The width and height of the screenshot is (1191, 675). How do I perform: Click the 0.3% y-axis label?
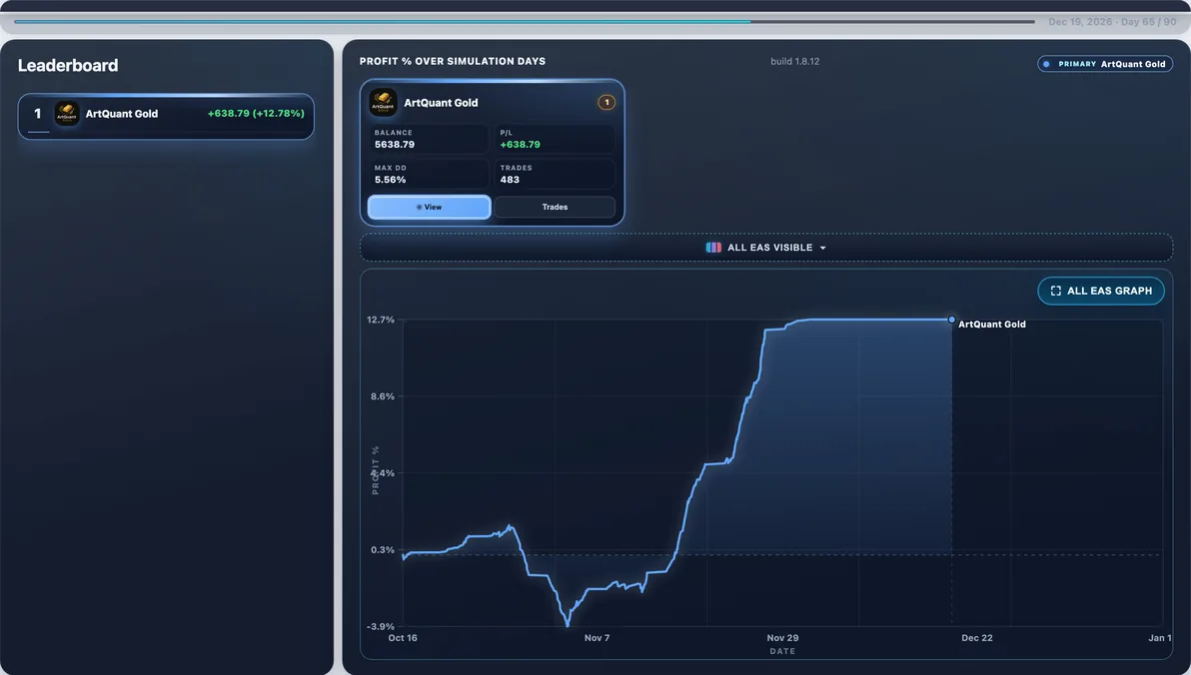[383, 550]
